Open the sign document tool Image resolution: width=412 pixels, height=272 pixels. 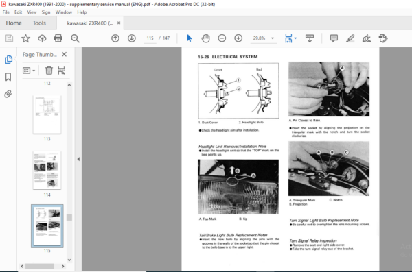tap(367, 38)
